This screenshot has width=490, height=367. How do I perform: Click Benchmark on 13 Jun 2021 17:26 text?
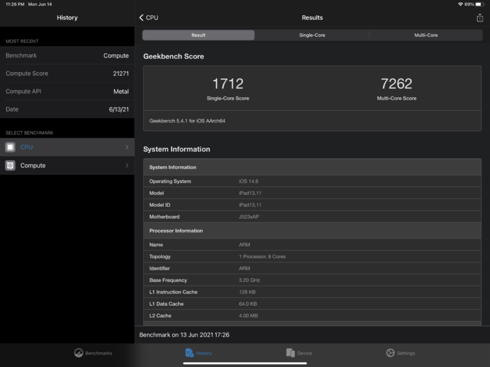tap(184, 335)
